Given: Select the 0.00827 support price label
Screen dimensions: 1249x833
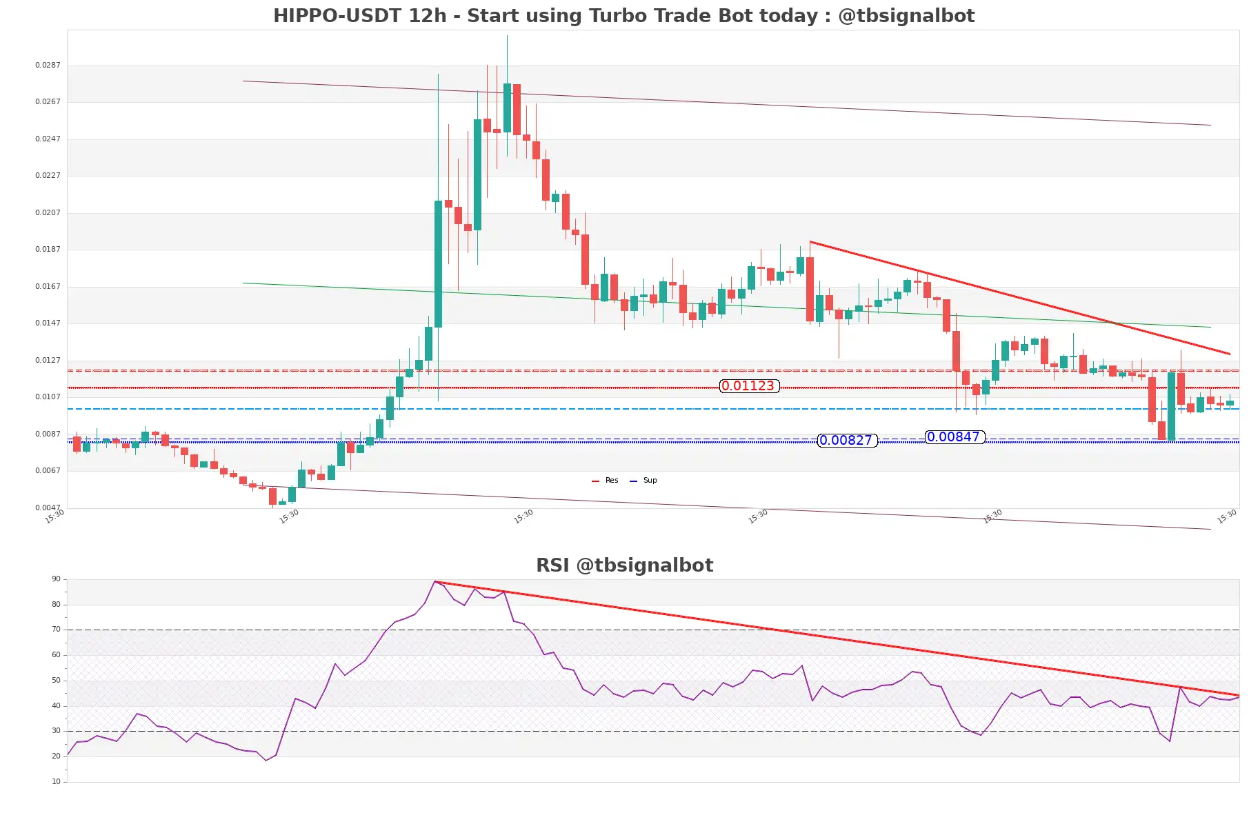Looking at the screenshot, I should click(x=847, y=441).
